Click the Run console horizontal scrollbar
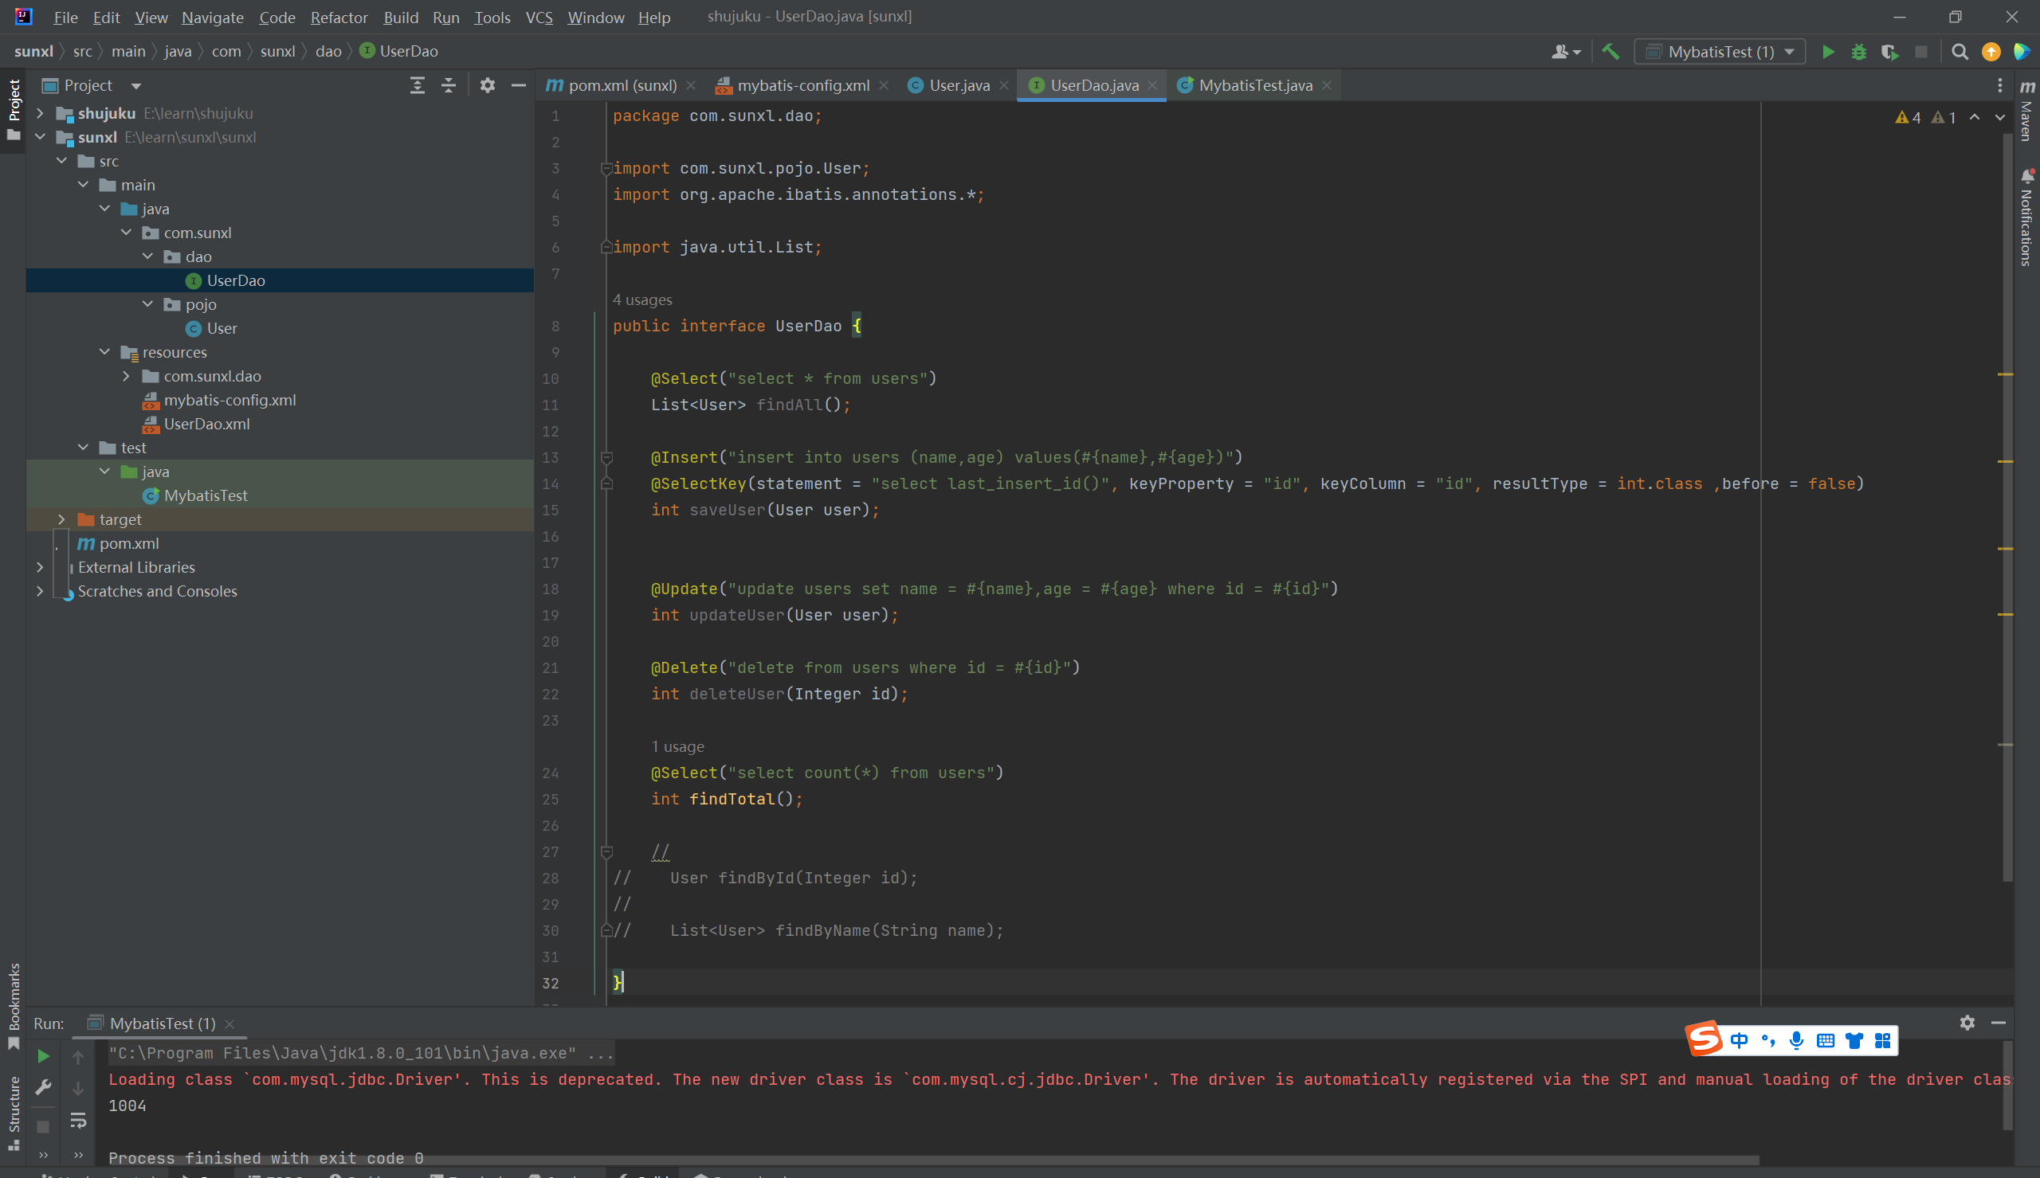Screen dimensions: 2040x1178 (931, 1160)
